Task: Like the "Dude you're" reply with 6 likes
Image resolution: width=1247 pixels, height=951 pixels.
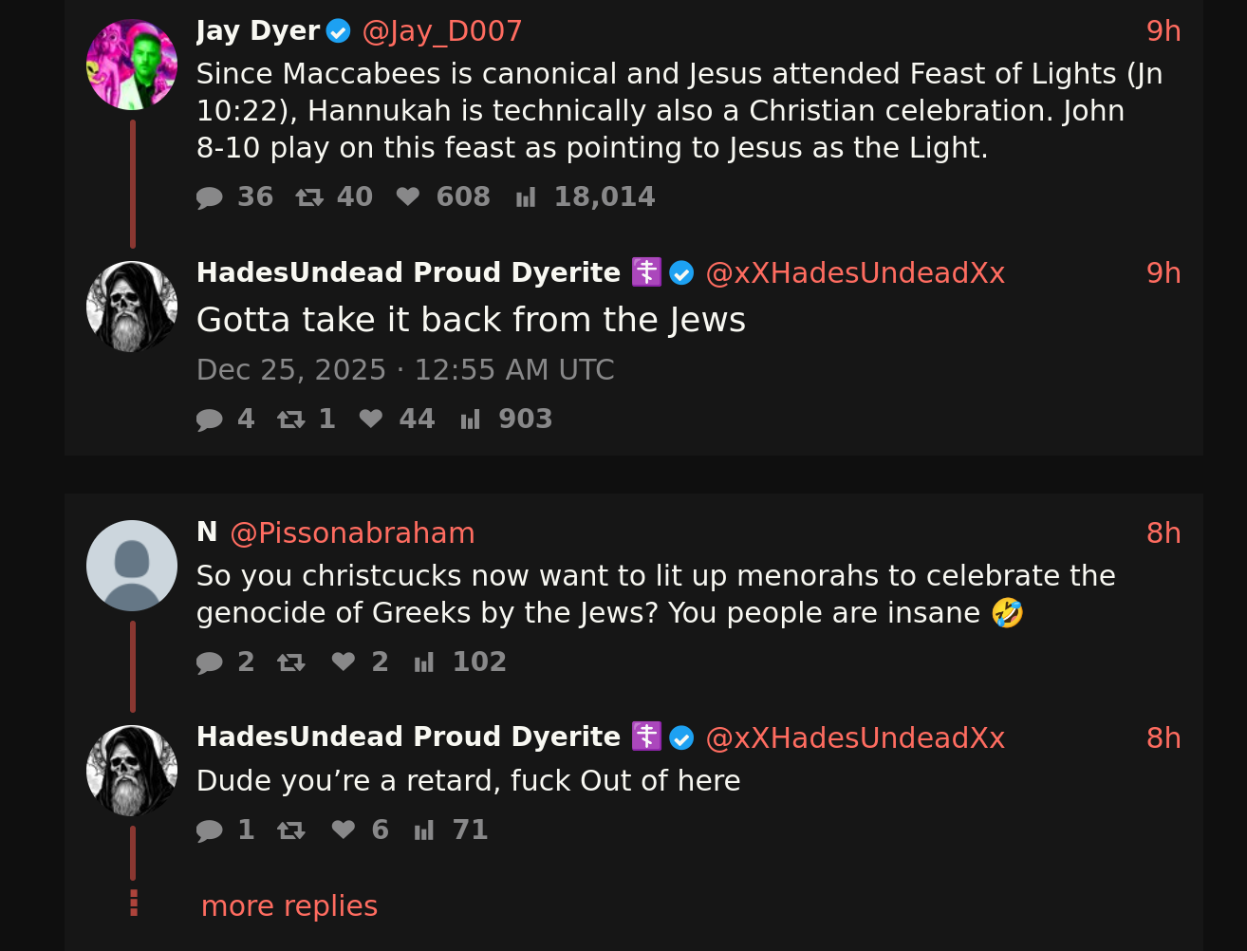Action: [344, 830]
